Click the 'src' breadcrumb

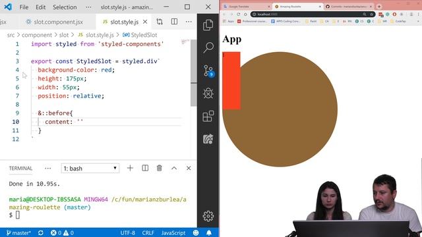click(11, 35)
